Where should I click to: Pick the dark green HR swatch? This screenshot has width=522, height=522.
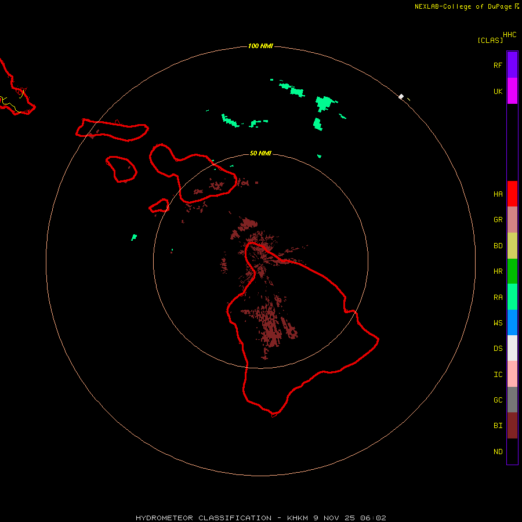coord(512,271)
